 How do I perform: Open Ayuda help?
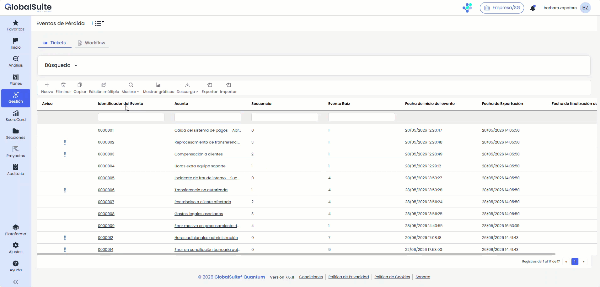pyautogui.click(x=16, y=266)
